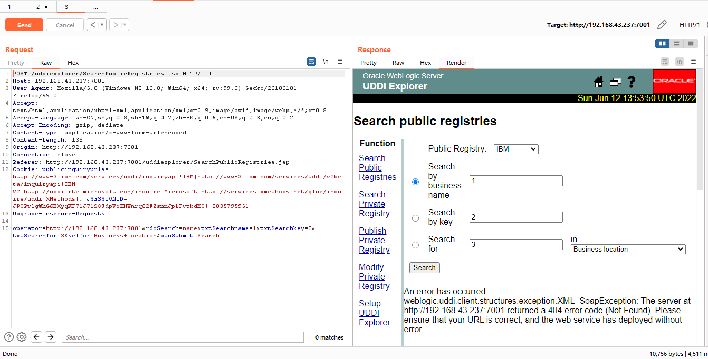Click the Upgrade-Insecure-Requests header line
Screen dimensions: 708x359
[64, 214]
